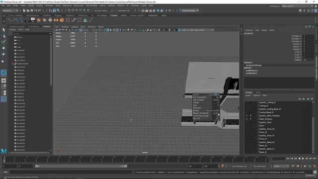
Task: Open viewport Shading menu
Action: click(65, 27)
